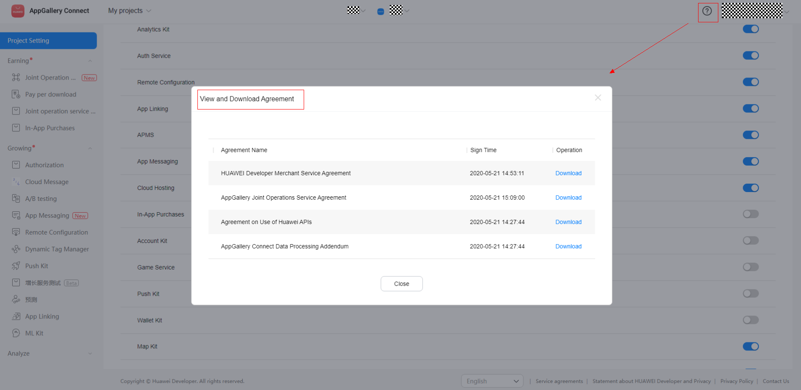
Task: Click the A/B testing sidebar icon
Action: click(16, 199)
